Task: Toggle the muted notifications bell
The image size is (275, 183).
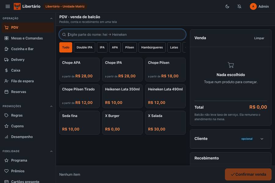Action: (239, 6)
